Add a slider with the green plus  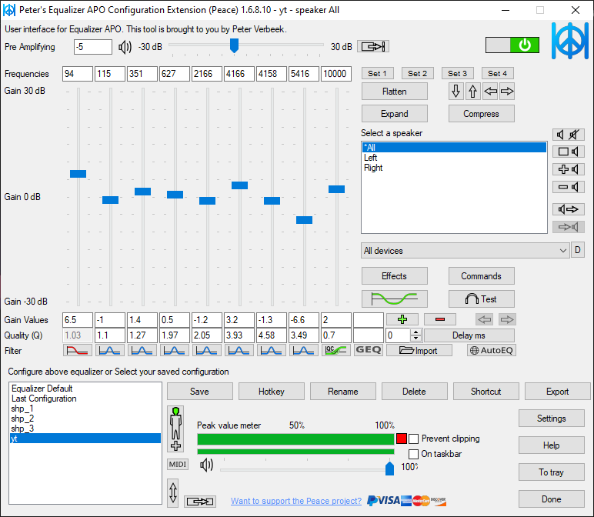pyautogui.click(x=402, y=319)
